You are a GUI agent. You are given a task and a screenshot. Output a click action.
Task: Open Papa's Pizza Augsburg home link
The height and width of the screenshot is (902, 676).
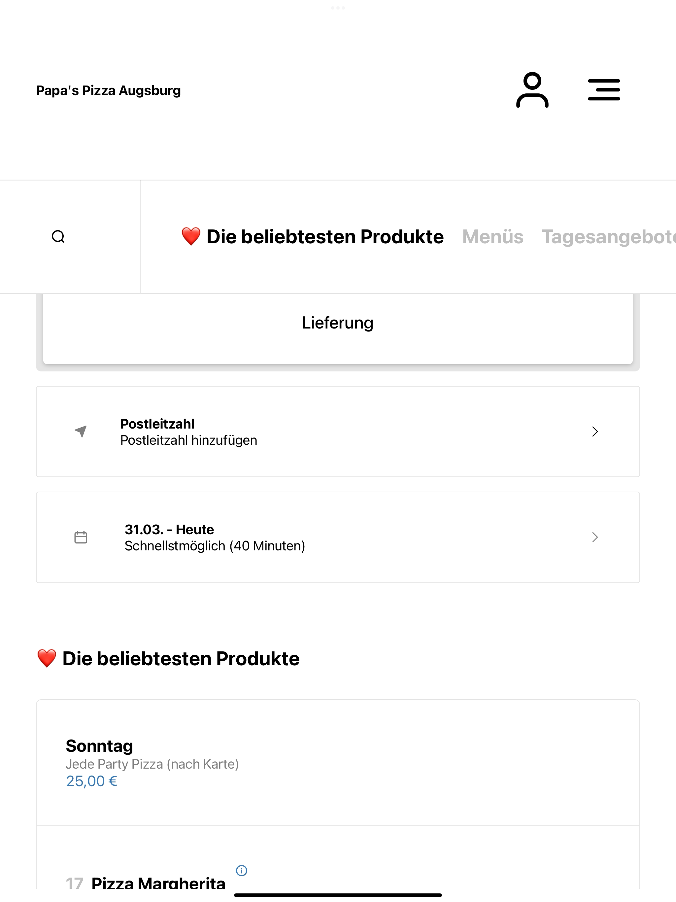click(109, 90)
